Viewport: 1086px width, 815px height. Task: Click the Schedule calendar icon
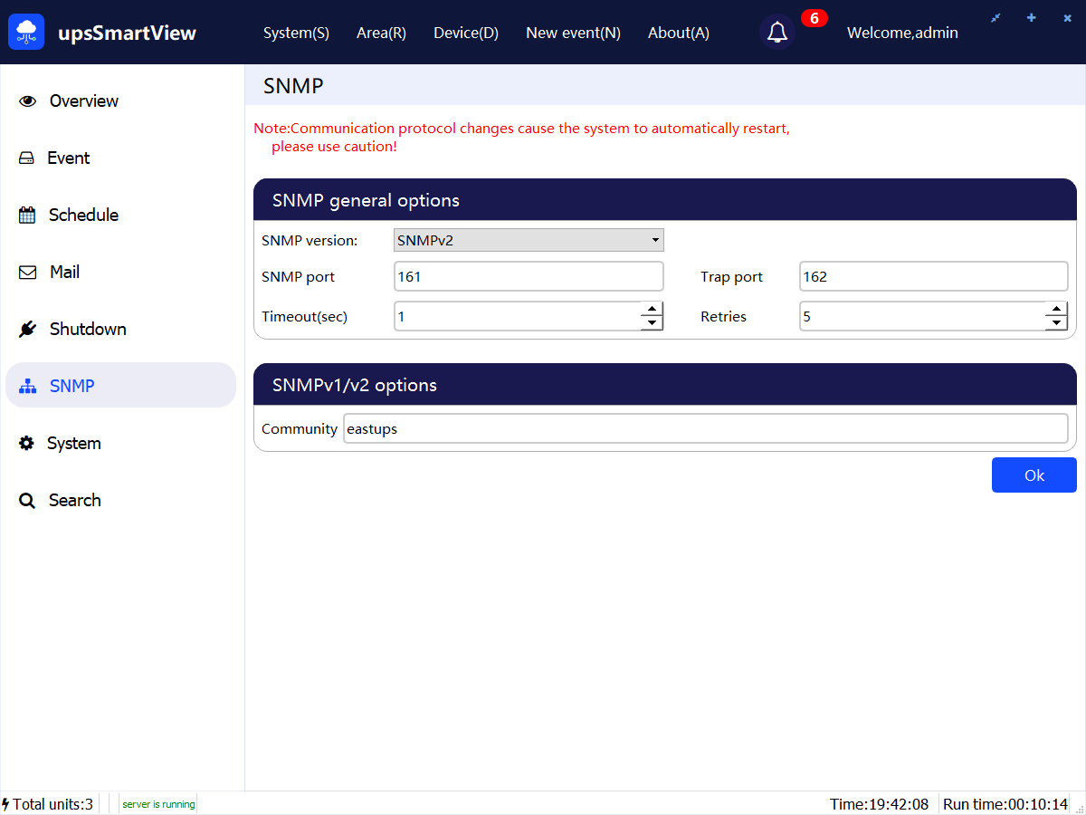(27, 216)
